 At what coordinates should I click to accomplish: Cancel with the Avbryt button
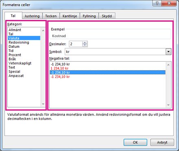pos(162,142)
